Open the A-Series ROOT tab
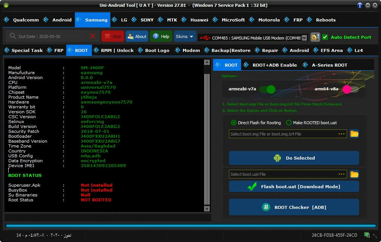Image resolution: width=381 pixels, height=242 pixels. click(x=325, y=65)
